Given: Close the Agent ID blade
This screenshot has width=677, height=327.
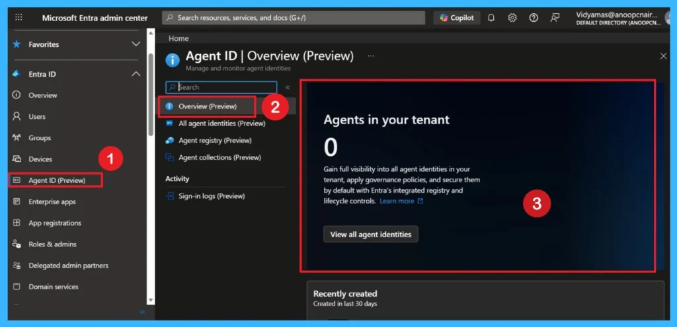Looking at the screenshot, I should 664,56.
